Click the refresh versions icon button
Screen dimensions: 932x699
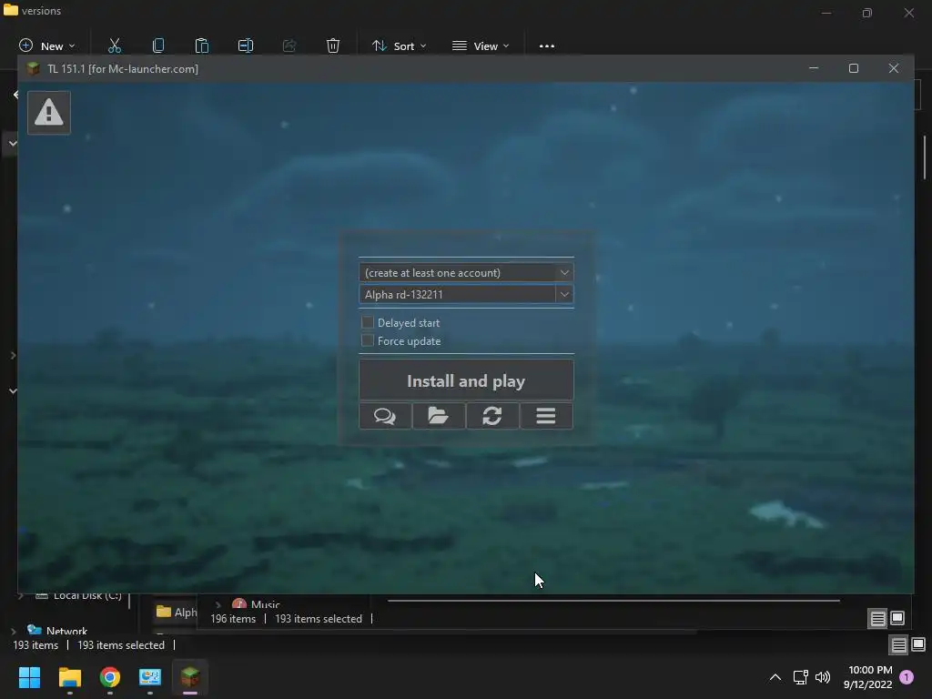492,415
